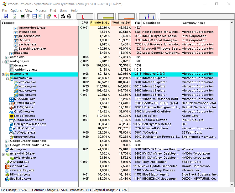Click the SearchIndexer.exe icon
Image resolution: width=235 pixels, height=193 pixels.
coord(16,49)
